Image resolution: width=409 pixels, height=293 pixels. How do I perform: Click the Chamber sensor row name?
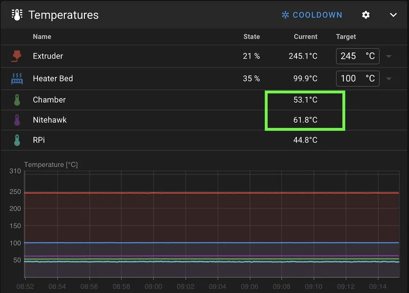(x=49, y=100)
